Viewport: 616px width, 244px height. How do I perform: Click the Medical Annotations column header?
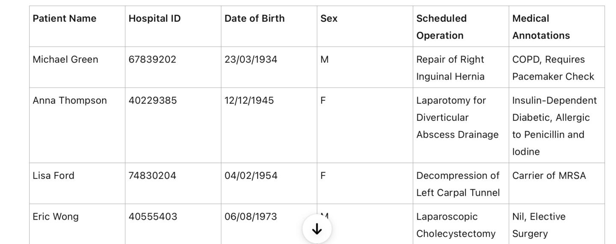(541, 27)
